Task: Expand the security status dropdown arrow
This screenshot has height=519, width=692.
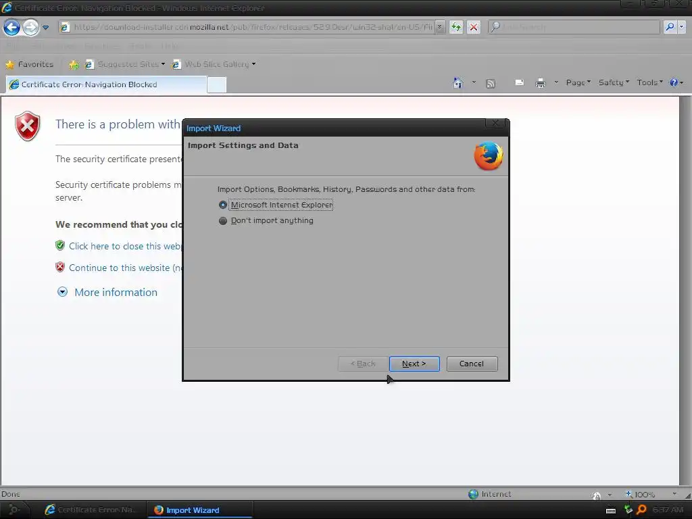Action: click(x=610, y=495)
